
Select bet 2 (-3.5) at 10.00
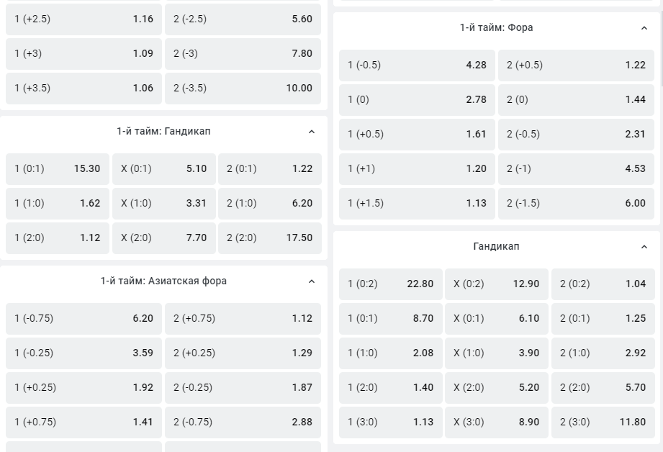point(243,88)
